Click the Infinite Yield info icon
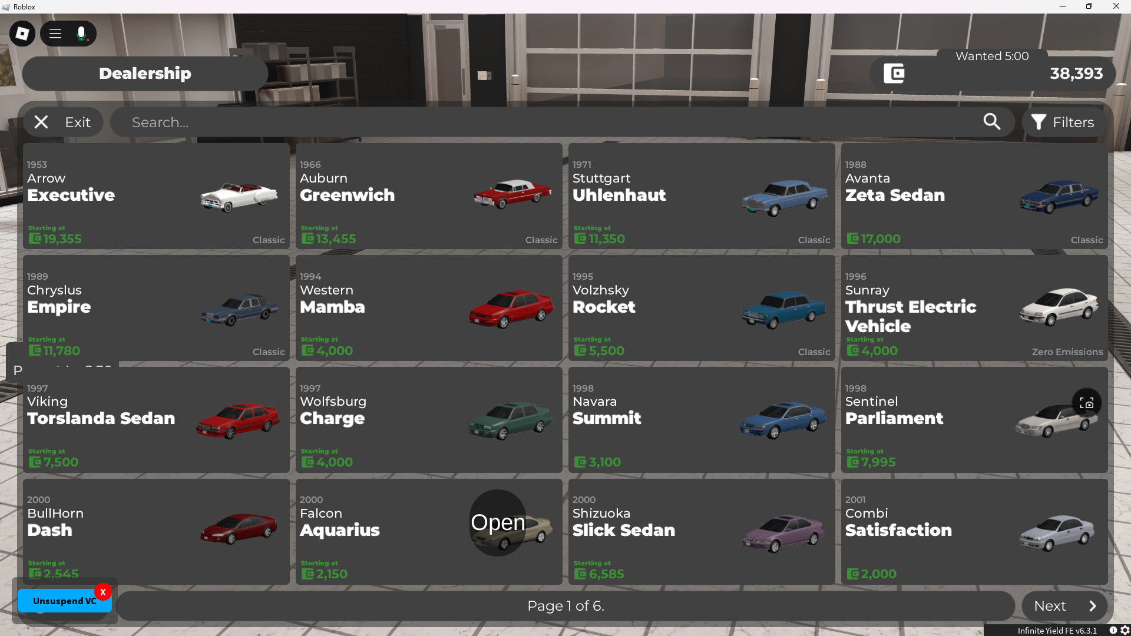 point(1113,630)
